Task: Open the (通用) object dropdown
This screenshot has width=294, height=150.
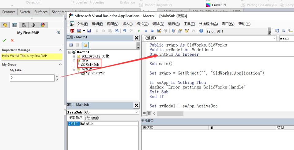Action: point(274,38)
